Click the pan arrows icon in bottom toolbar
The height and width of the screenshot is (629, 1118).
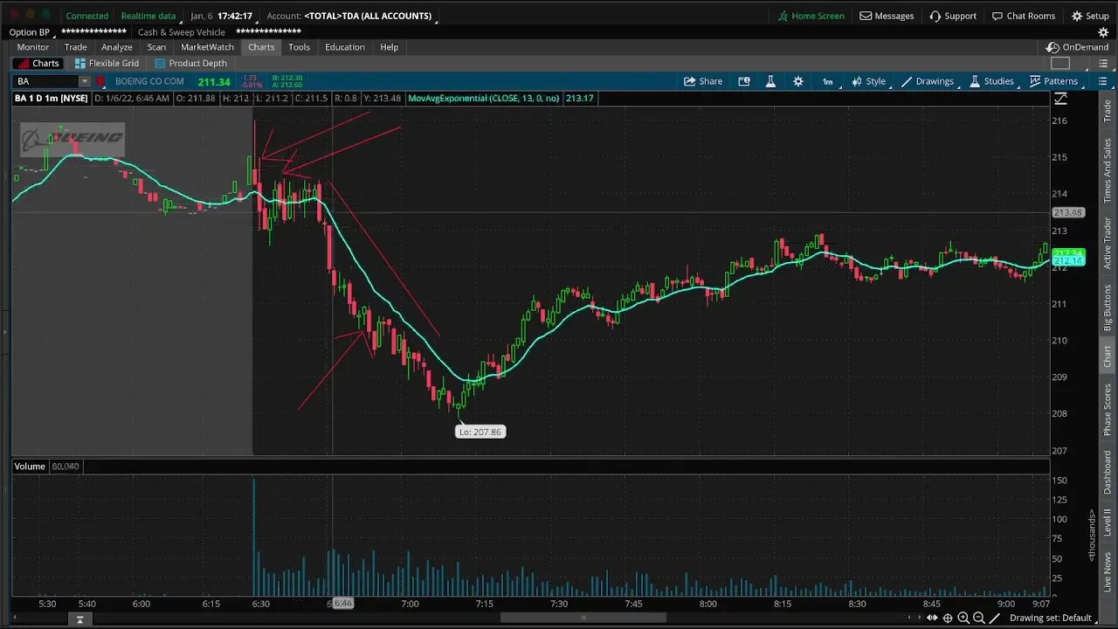point(932,618)
